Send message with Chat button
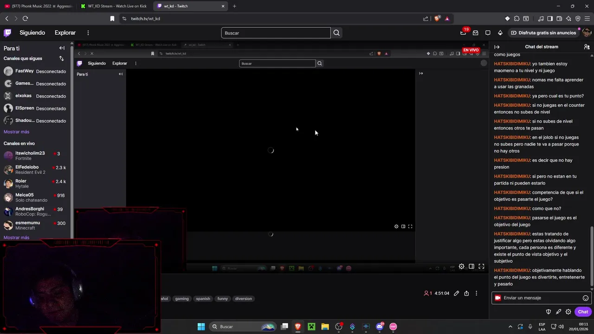Image resolution: width=594 pixels, height=334 pixels. [583, 312]
